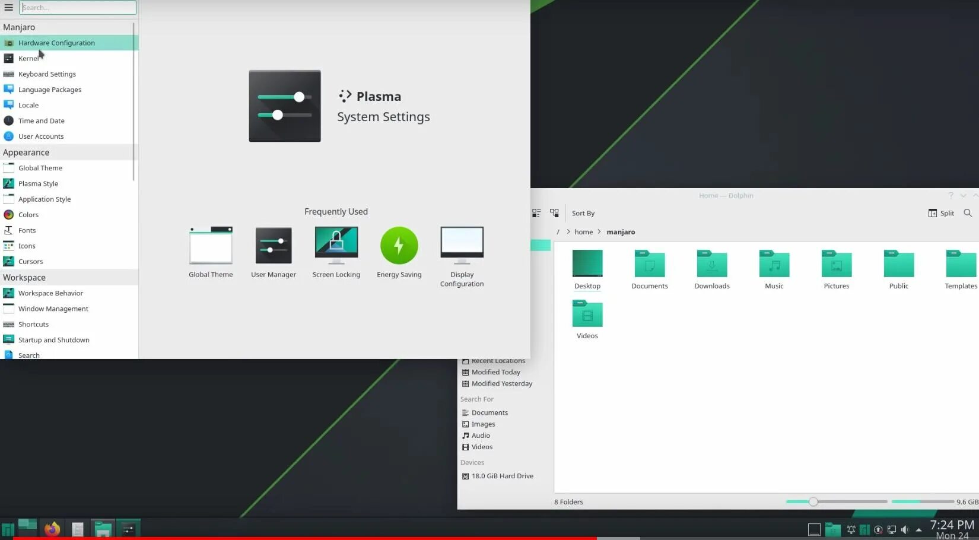Navigate to home via the breadcrumb
This screenshot has height=540, width=979.
583,231
